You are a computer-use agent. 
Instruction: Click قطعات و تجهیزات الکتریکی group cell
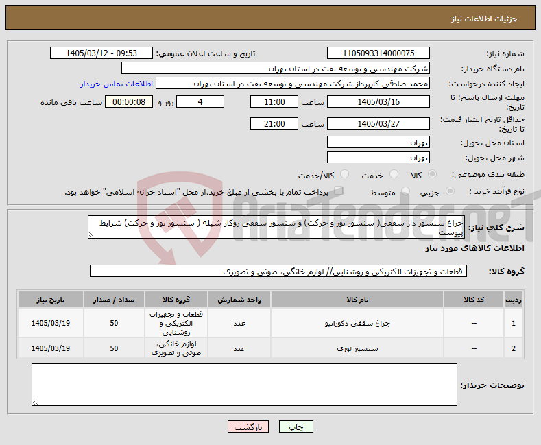(x=176, y=323)
